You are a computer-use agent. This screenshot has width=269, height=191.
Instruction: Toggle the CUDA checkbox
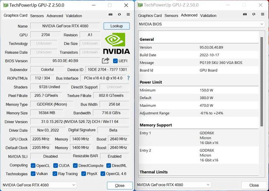coord(55,166)
